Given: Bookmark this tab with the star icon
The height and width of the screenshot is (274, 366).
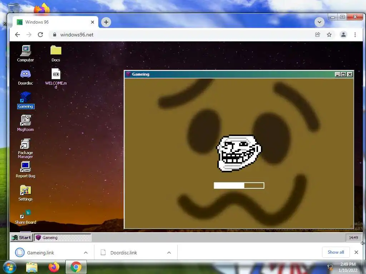Looking at the screenshot, I should click(329, 35).
